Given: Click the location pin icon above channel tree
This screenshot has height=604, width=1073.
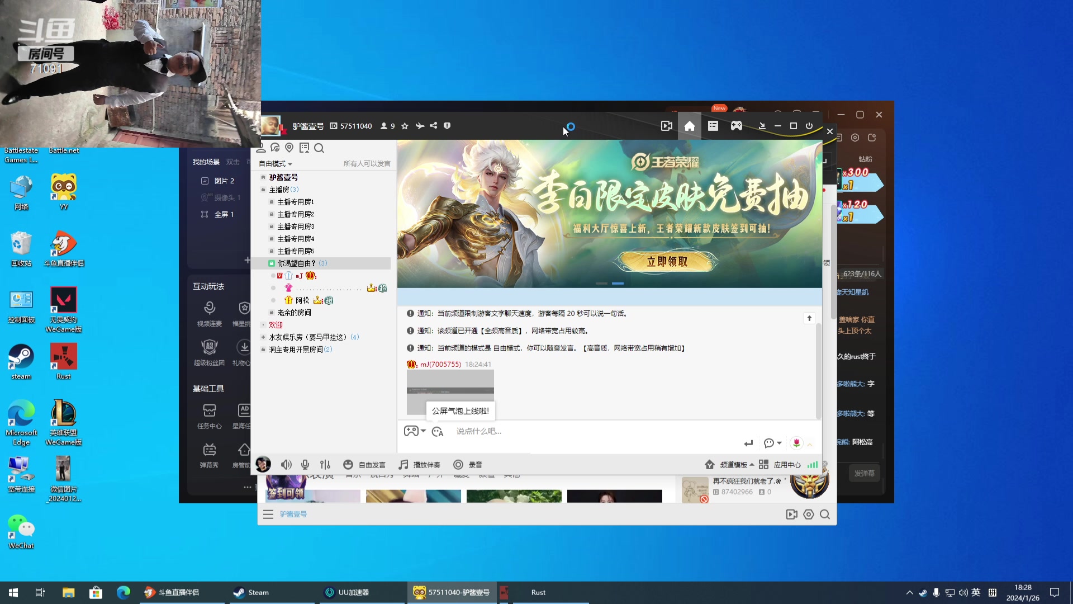Looking at the screenshot, I should click(289, 148).
